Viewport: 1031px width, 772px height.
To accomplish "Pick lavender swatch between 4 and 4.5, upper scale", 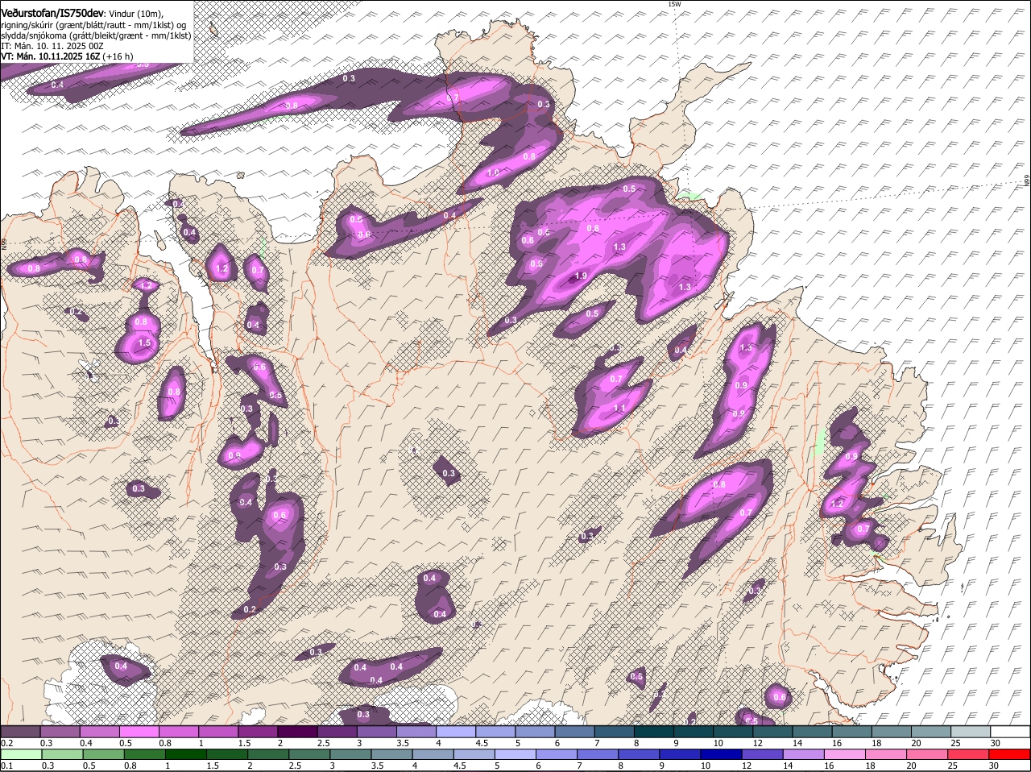I will coord(456,731).
